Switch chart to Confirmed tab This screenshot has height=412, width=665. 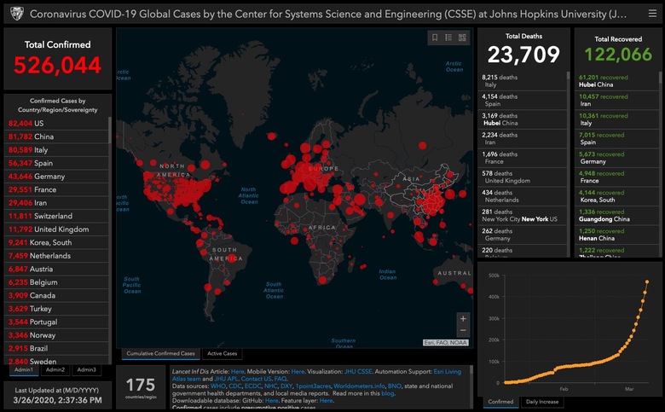(500, 402)
